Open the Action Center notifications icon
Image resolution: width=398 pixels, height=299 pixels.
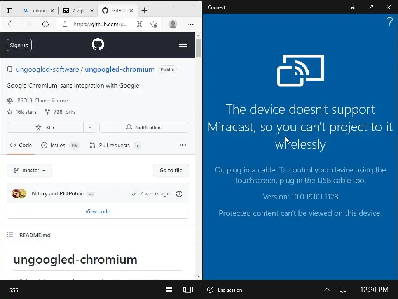(343, 290)
